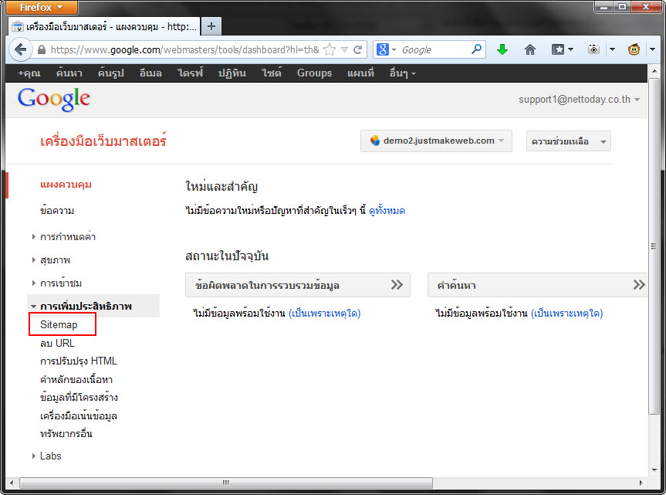Image resolution: width=666 pixels, height=495 pixels.
Task: Open เครื่องมือเน้นข้อมูล in the sidebar
Action: [78, 415]
